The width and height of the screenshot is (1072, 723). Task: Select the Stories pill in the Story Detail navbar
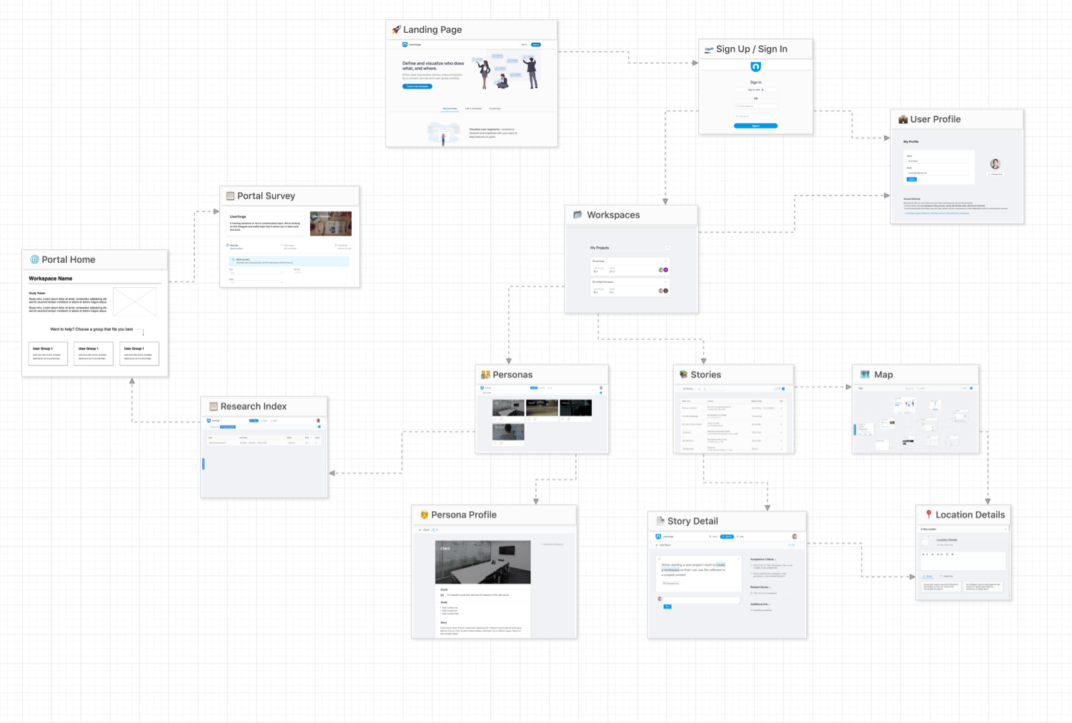727,537
